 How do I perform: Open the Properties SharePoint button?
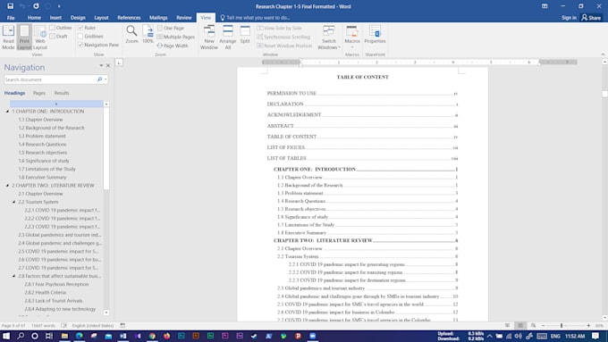375,34
